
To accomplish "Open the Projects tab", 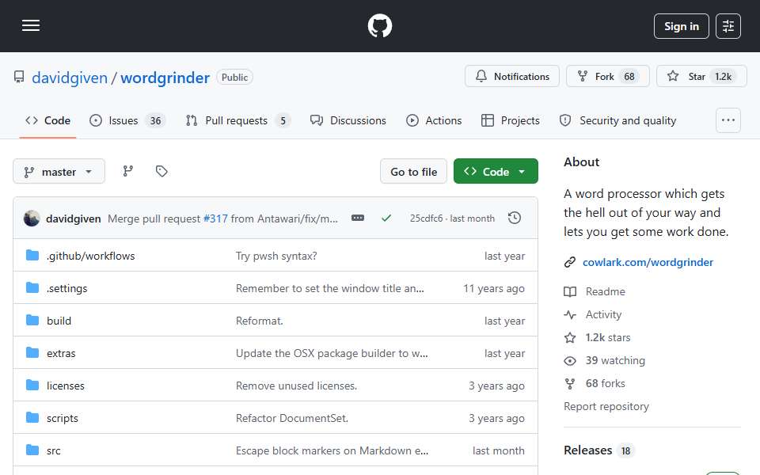I will pos(511,120).
